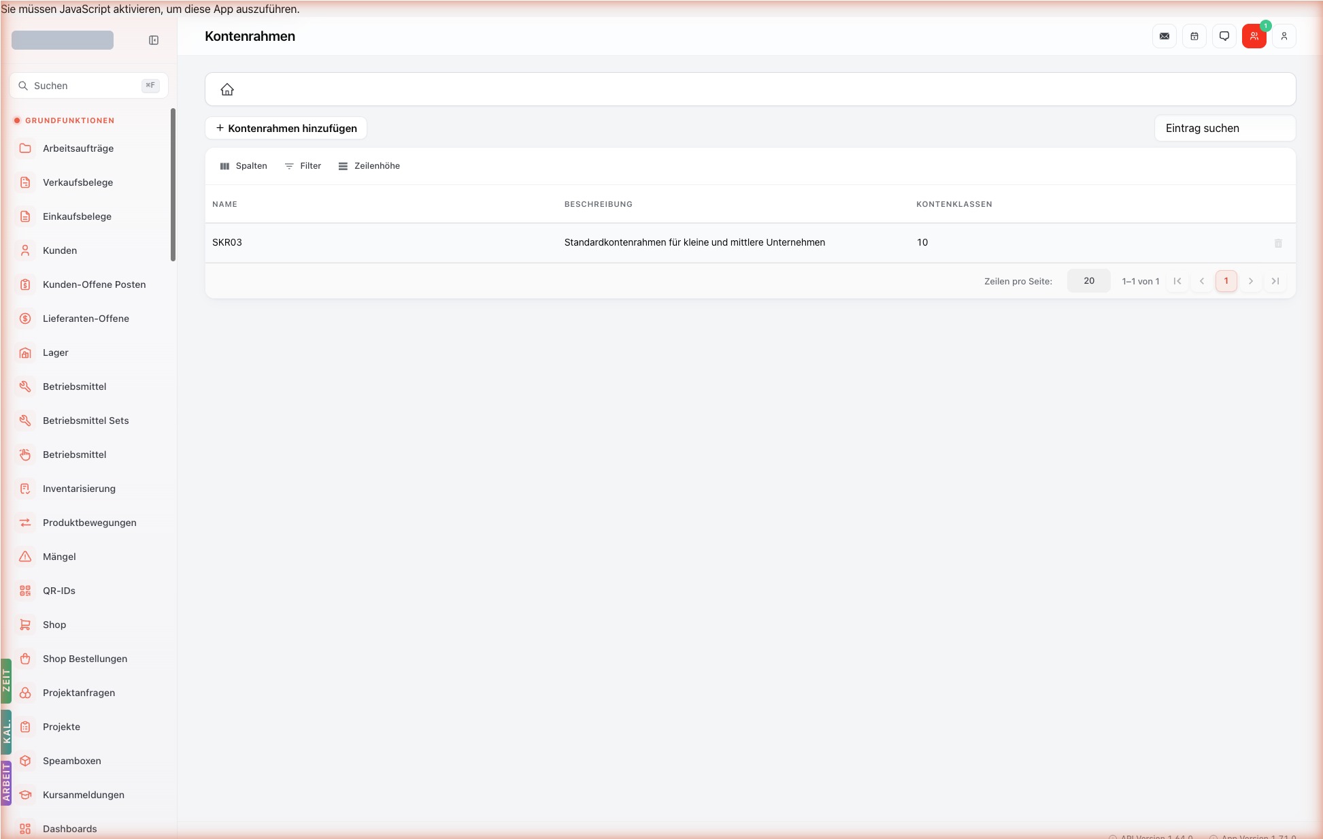The width and height of the screenshot is (1323, 839).
Task: Click the Standardkontenrahmen description cell
Action: [x=694, y=242]
